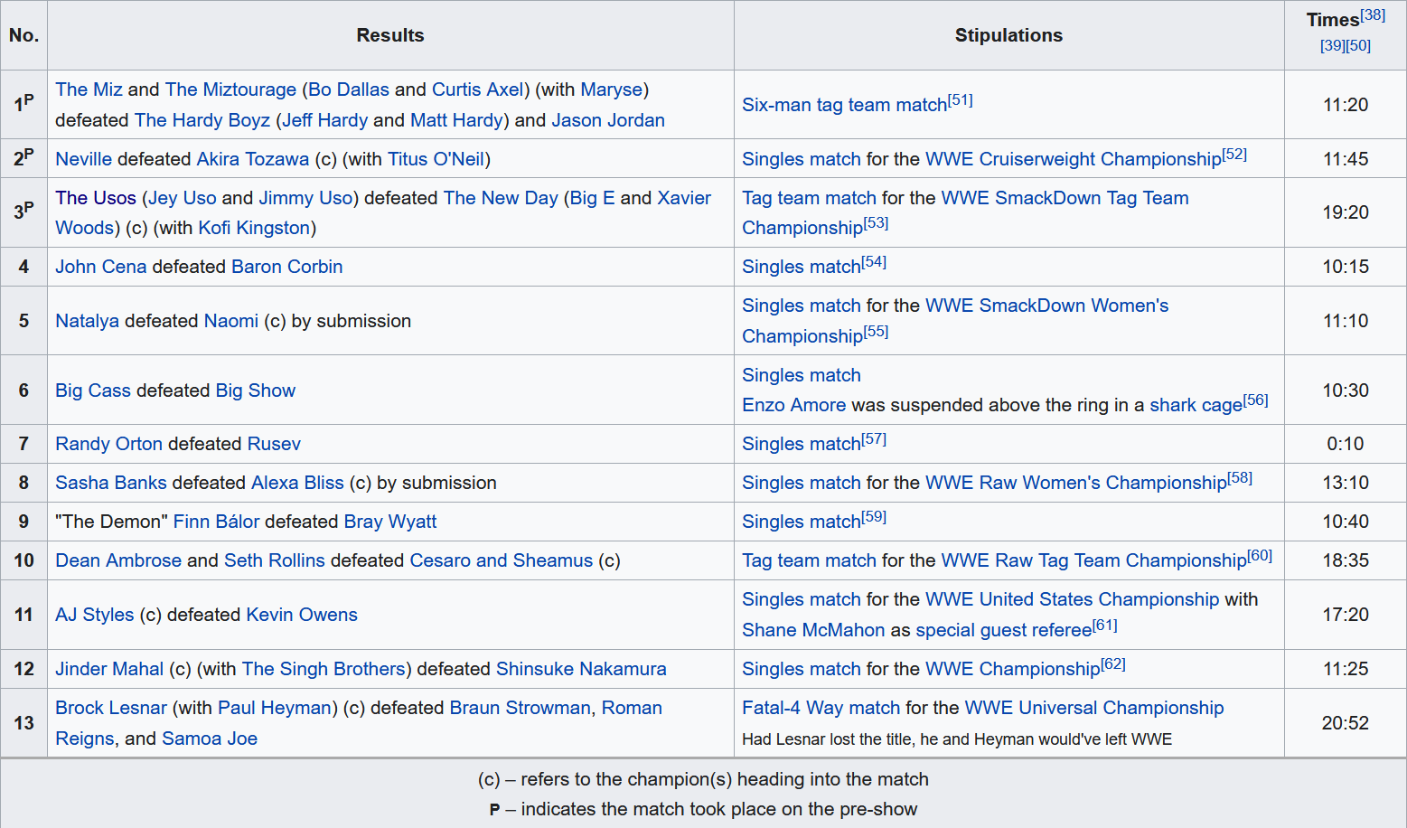Select the John Cena link

[x=100, y=267]
